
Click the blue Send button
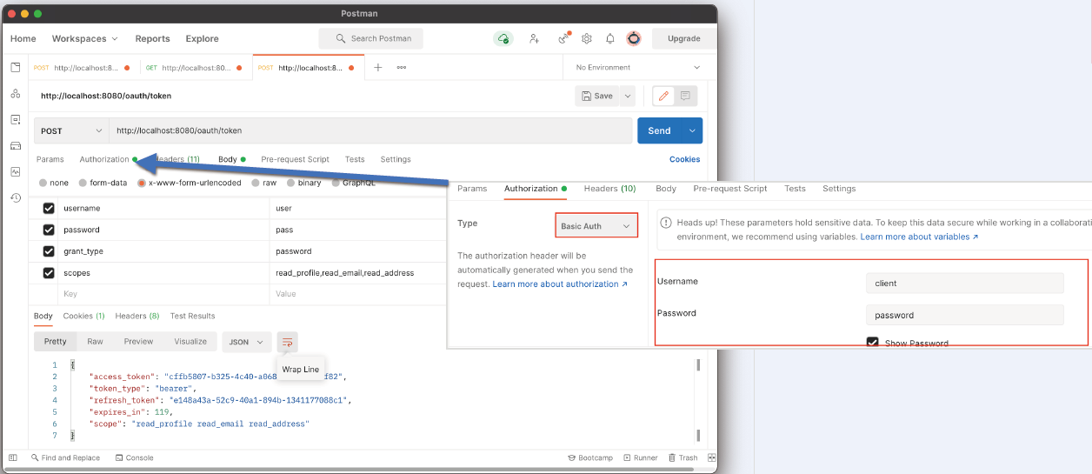pos(660,130)
